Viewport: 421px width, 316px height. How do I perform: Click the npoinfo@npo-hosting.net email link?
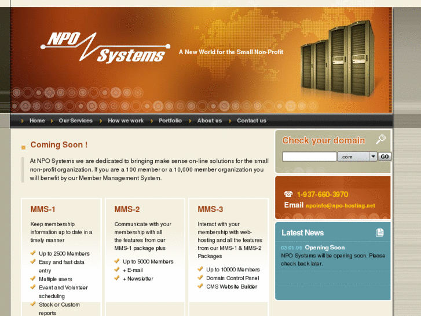click(340, 206)
